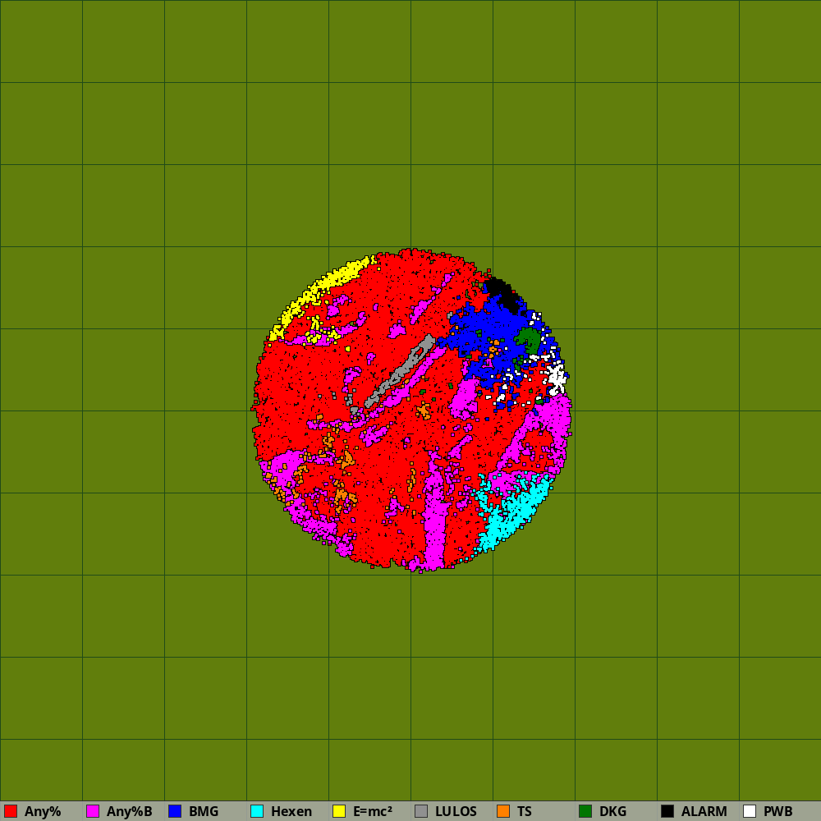This screenshot has width=821, height=821.
Task: Select the ALARM label text
Action: (704, 812)
